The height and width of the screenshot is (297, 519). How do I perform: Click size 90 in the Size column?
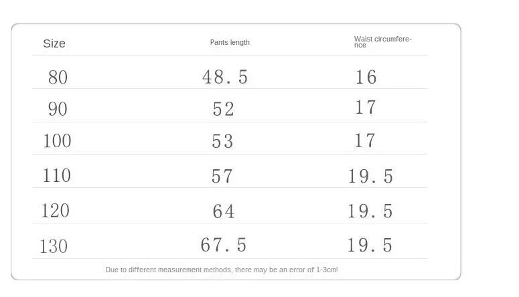tap(58, 109)
